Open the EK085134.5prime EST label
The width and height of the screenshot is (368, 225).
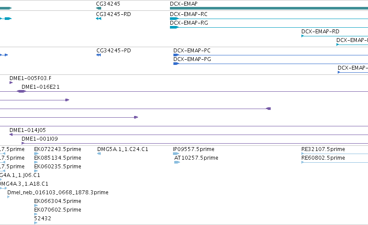pyautogui.click(x=58, y=158)
